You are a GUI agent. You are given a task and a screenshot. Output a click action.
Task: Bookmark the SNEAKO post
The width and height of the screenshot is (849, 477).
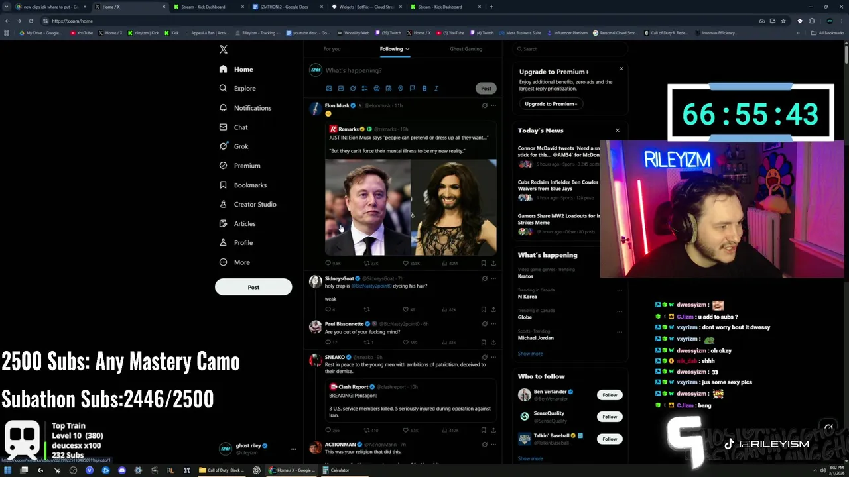[x=484, y=430]
